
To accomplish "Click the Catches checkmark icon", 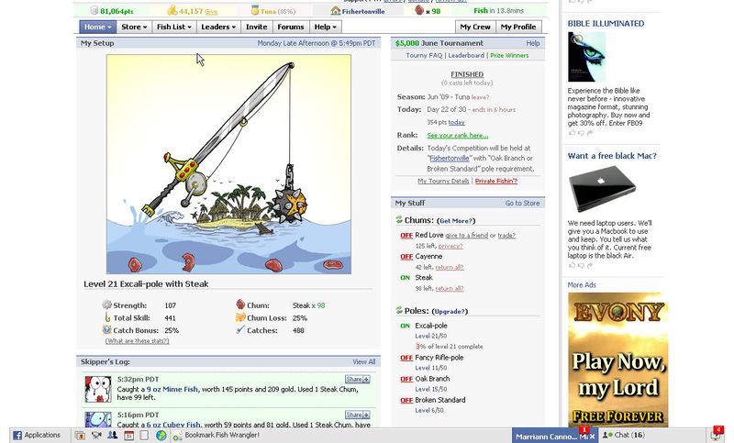I will pyautogui.click(x=240, y=330).
